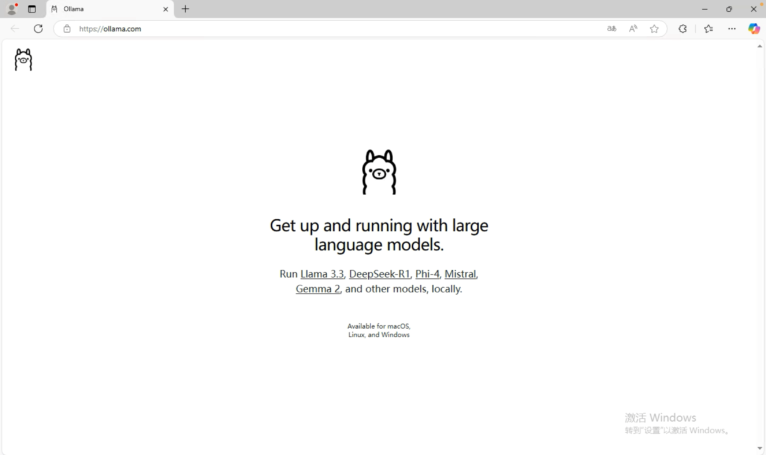Add this page to favorites with the star

point(654,29)
